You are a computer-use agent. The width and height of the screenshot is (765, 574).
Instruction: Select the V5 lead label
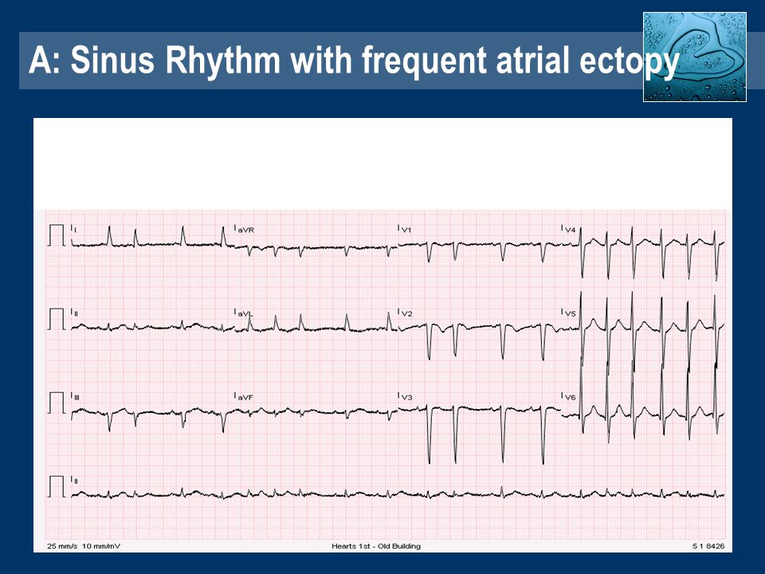tap(571, 314)
